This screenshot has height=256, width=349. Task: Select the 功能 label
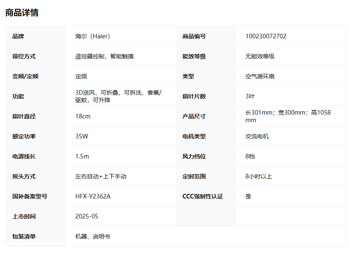(x=18, y=96)
